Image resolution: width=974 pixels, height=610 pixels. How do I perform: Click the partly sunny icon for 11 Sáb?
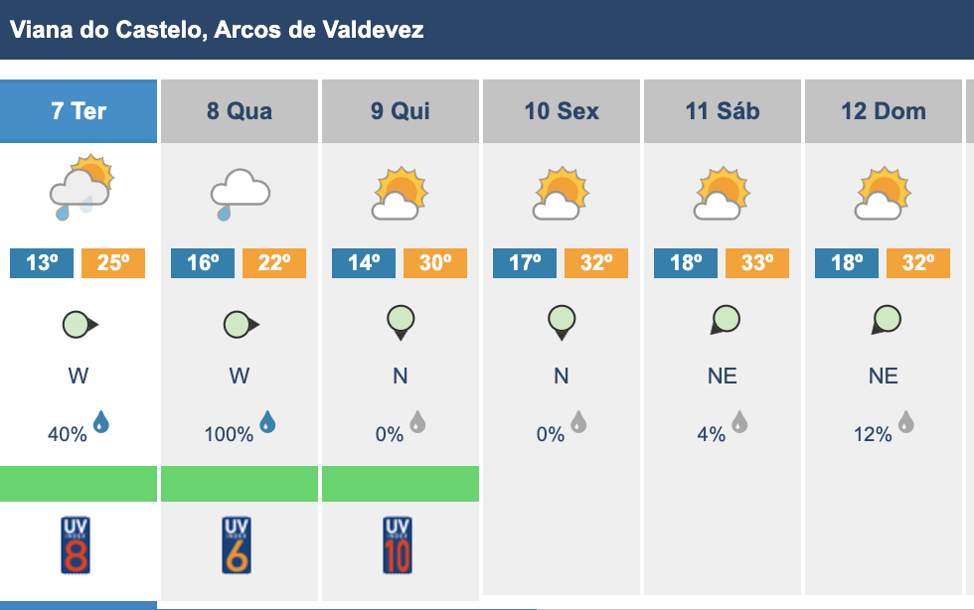(722, 193)
